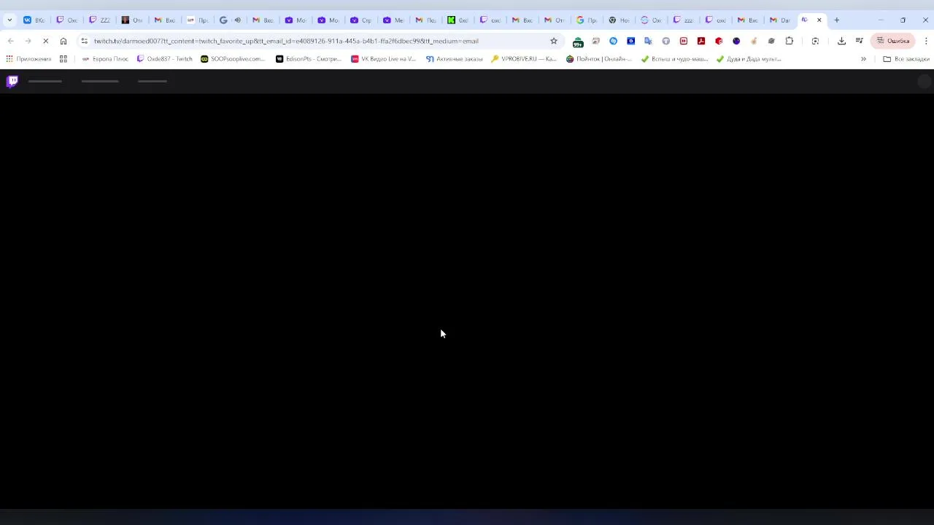The width and height of the screenshot is (934, 525).
Task: Open the red video downloader extension
Action: [x=684, y=41]
